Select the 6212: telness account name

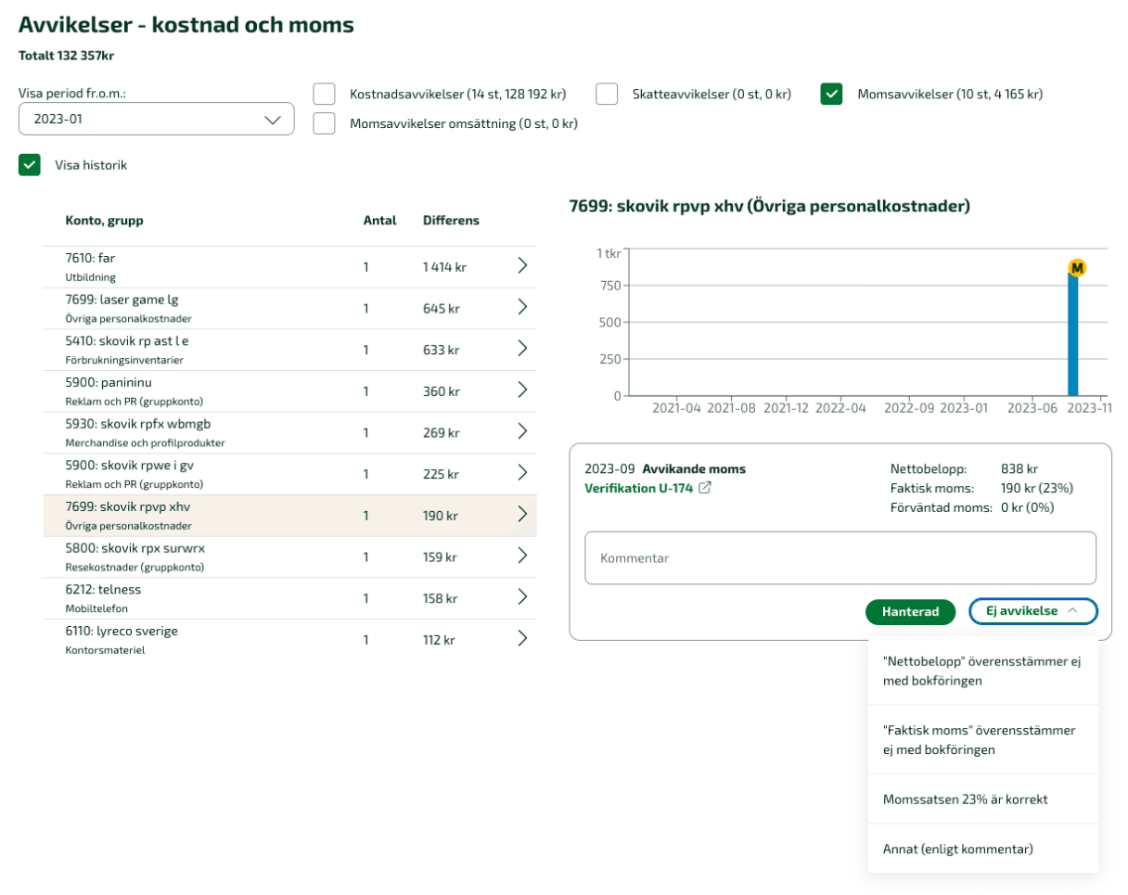pyautogui.click(x=103, y=589)
